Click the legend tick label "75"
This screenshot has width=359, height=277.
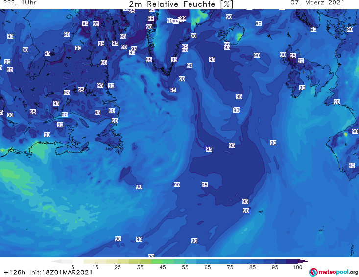230,267
